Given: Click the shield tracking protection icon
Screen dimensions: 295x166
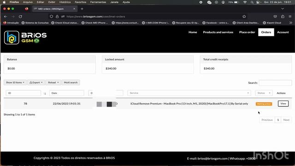Looking at the screenshot, I should 51,17.
